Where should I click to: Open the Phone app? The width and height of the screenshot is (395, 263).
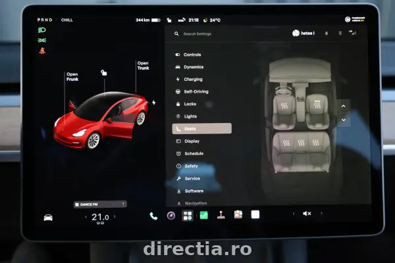pyautogui.click(x=153, y=216)
